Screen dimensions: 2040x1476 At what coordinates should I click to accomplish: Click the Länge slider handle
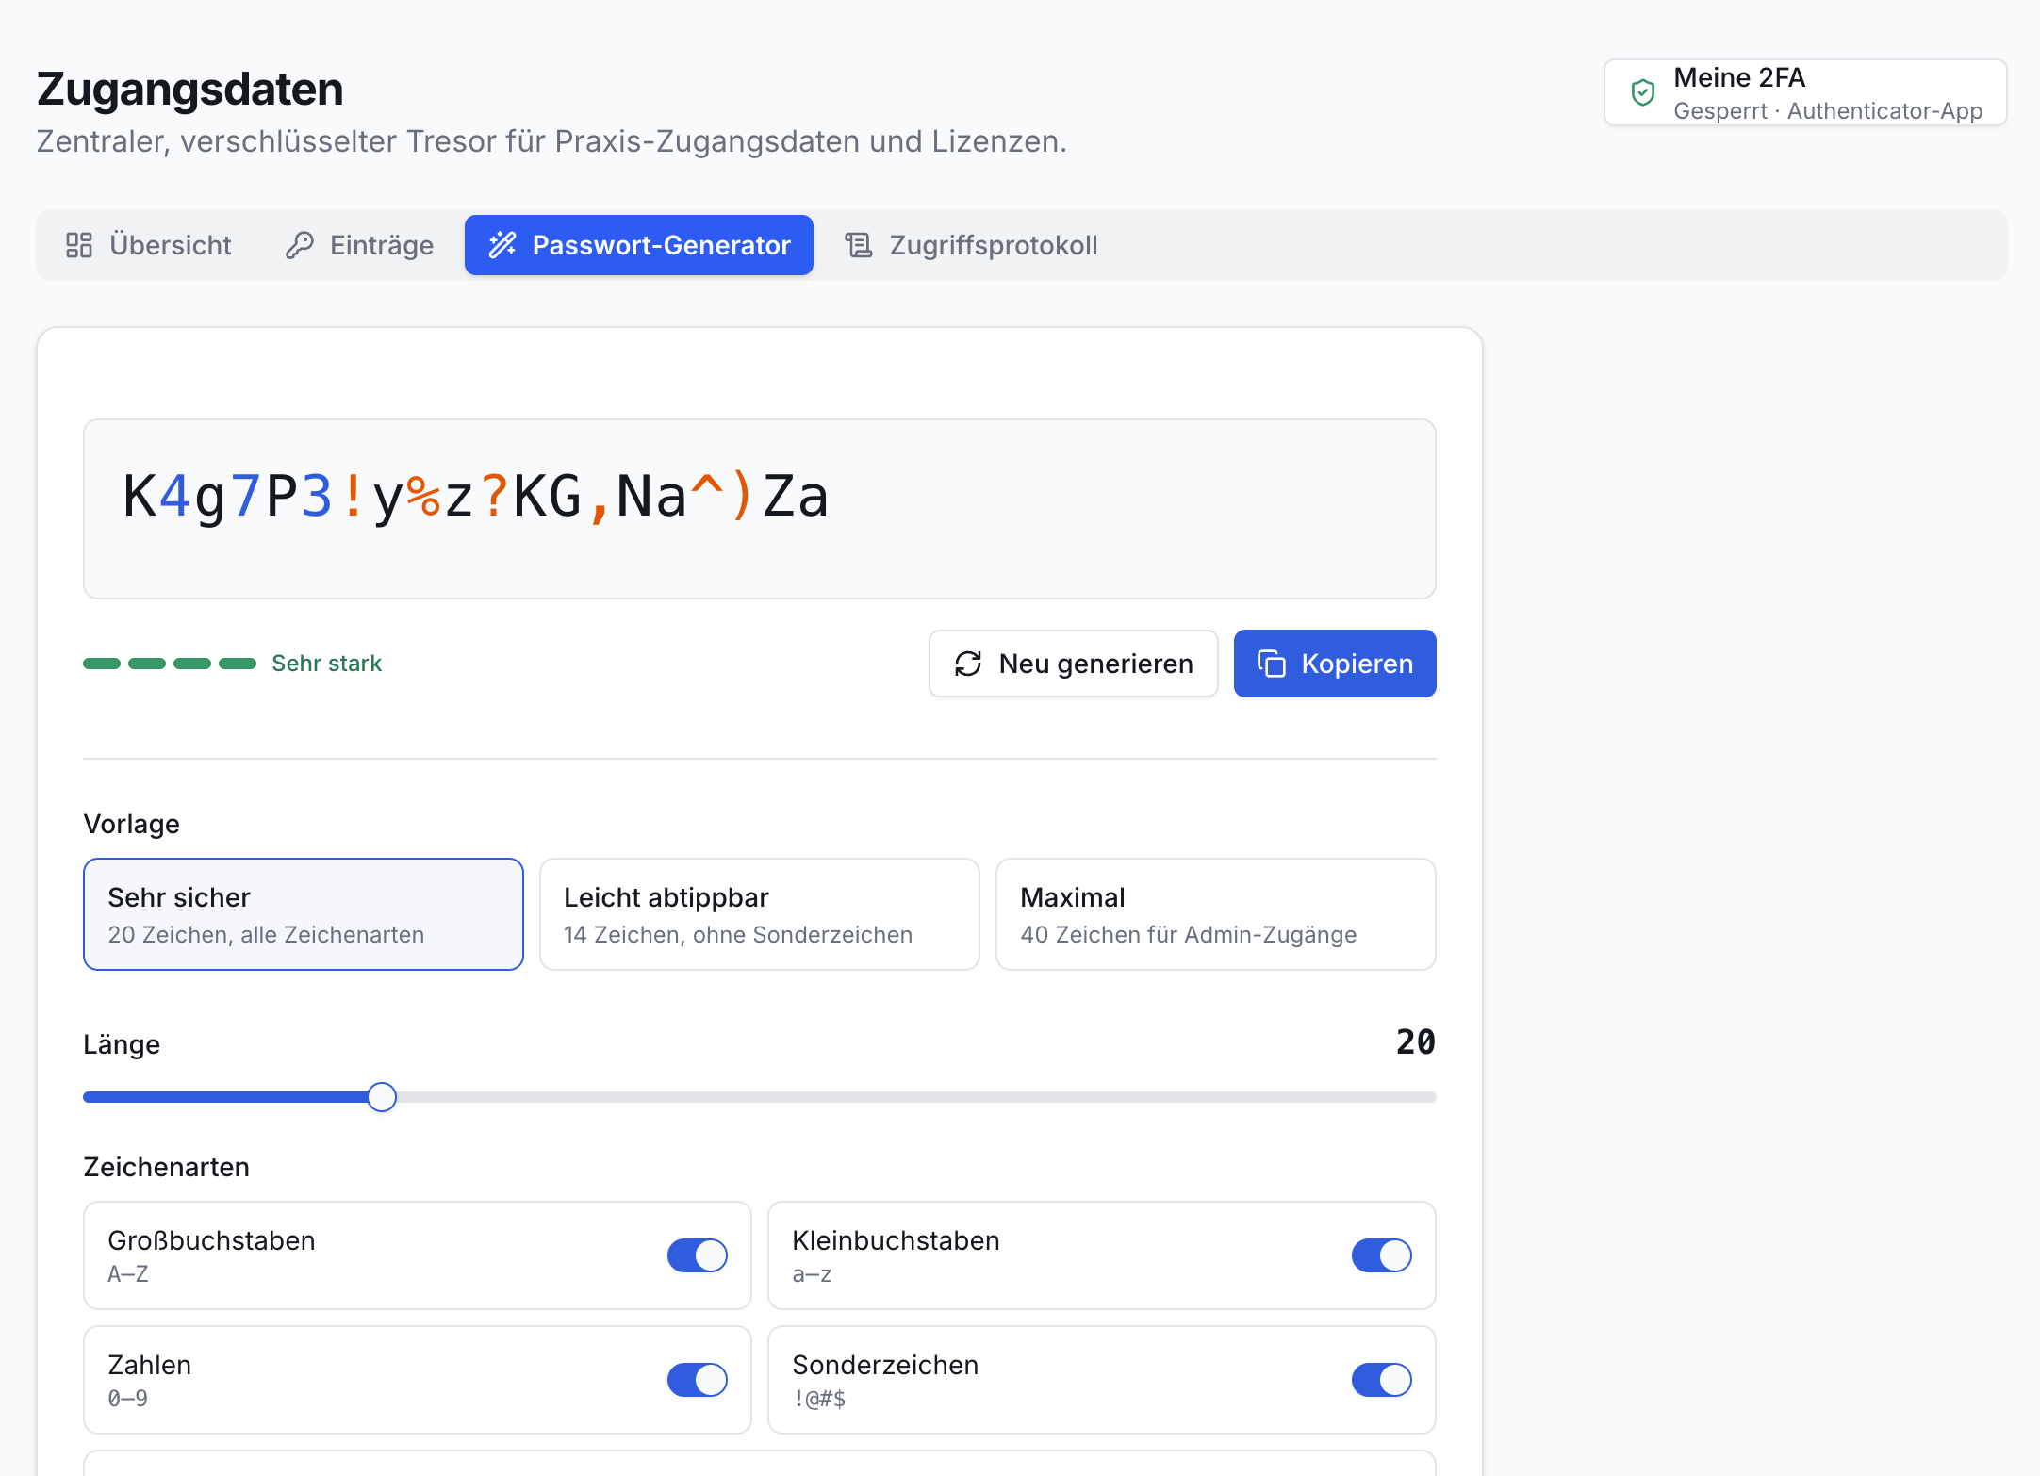pos(382,1097)
